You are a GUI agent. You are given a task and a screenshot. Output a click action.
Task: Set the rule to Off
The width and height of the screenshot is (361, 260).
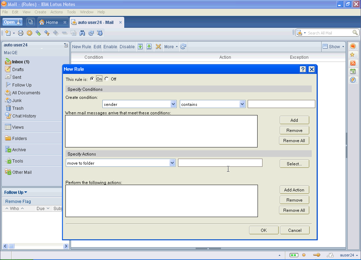107,79
